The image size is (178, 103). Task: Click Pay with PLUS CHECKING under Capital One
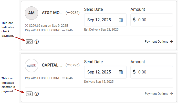tap(43, 78)
